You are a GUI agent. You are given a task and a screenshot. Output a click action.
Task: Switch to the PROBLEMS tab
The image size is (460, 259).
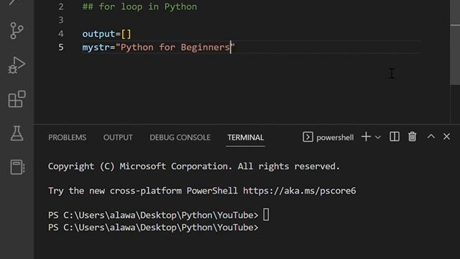67,137
